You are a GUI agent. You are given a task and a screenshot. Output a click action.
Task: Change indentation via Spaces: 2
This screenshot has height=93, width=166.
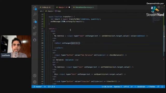click(x=118, y=87)
